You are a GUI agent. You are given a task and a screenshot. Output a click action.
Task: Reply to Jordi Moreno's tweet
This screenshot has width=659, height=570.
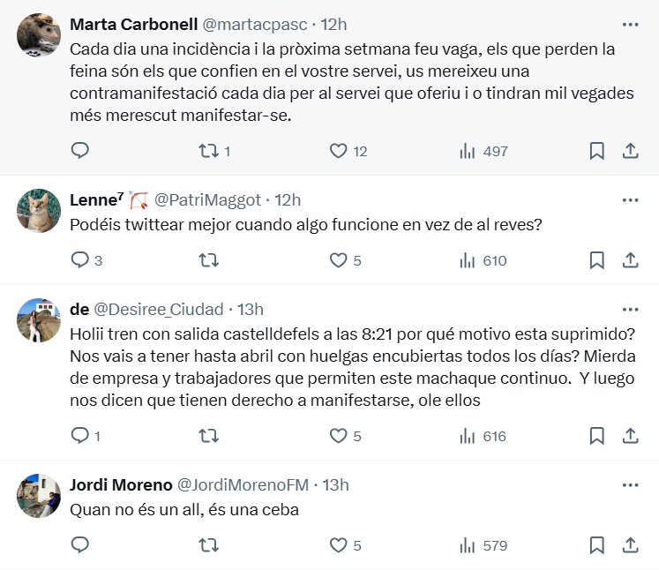(x=80, y=544)
